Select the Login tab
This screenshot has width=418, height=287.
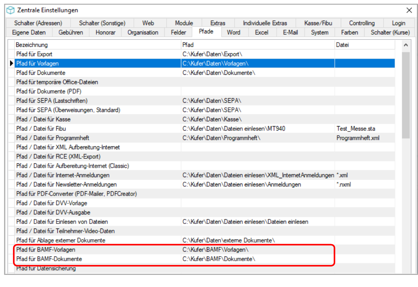click(x=399, y=23)
